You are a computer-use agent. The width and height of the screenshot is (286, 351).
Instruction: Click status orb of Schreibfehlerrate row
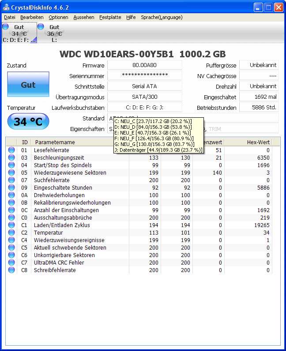tap(11, 270)
